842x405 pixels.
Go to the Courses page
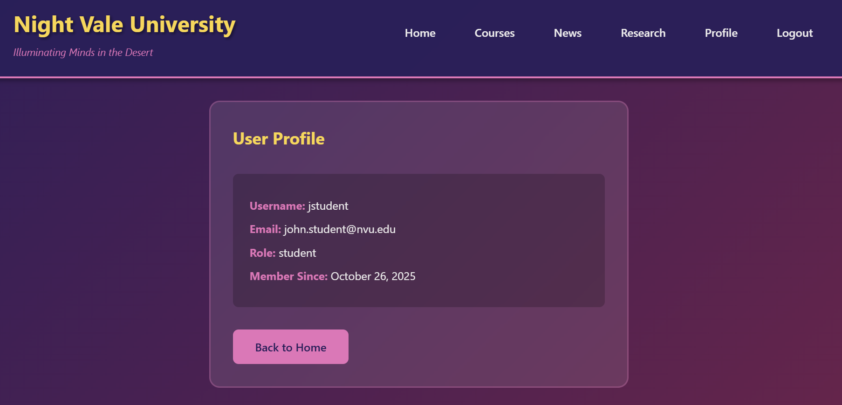pyautogui.click(x=494, y=33)
